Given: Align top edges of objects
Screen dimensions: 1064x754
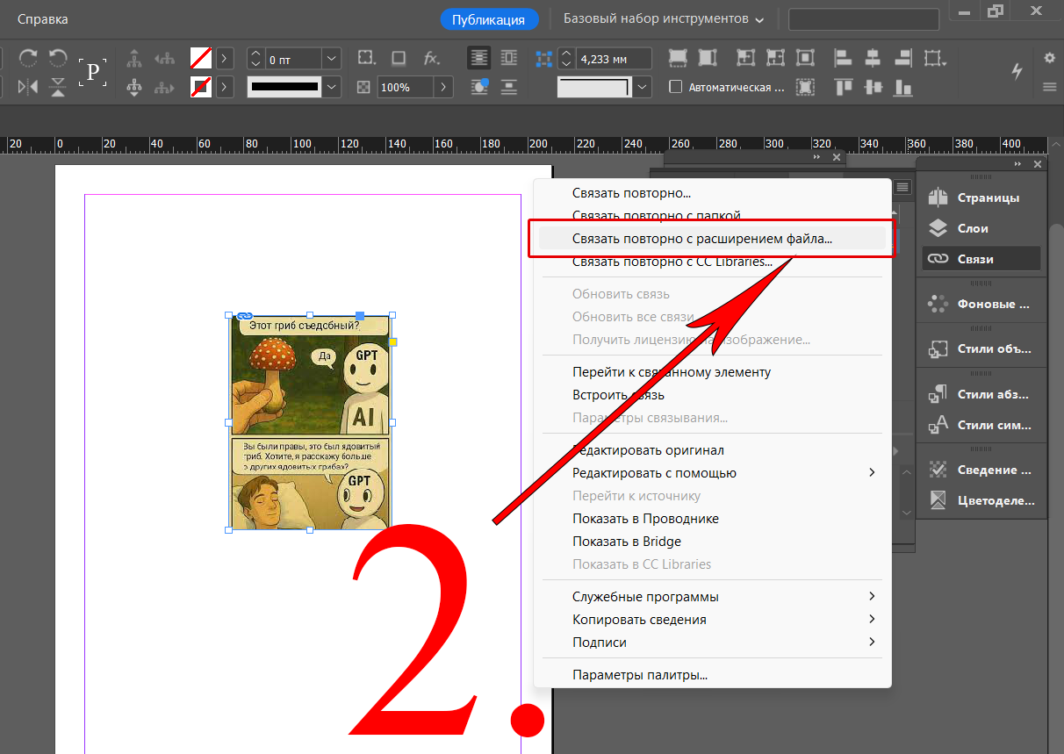Looking at the screenshot, I should (843, 87).
